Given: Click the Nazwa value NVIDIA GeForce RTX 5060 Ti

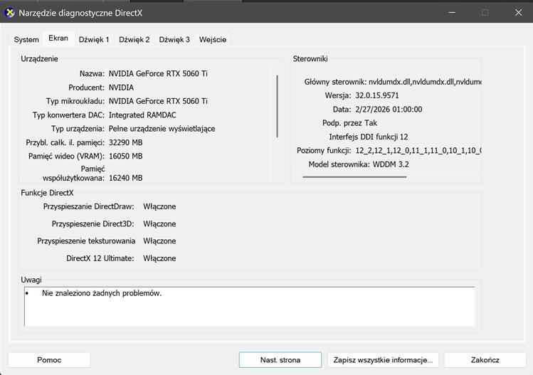Looking at the screenshot, I should click(x=158, y=73).
